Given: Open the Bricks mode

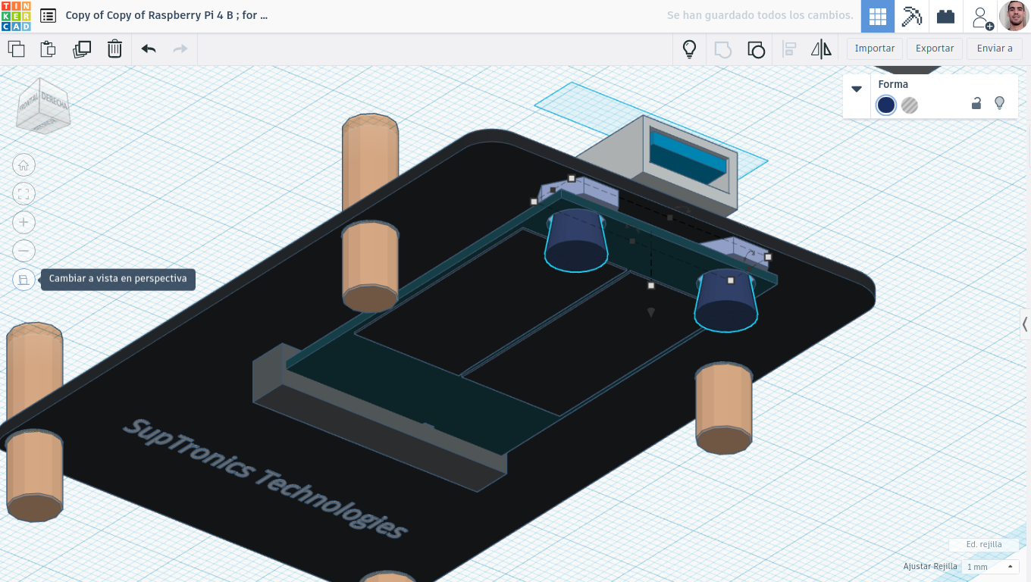Looking at the screenshot, I should point(945,16).
